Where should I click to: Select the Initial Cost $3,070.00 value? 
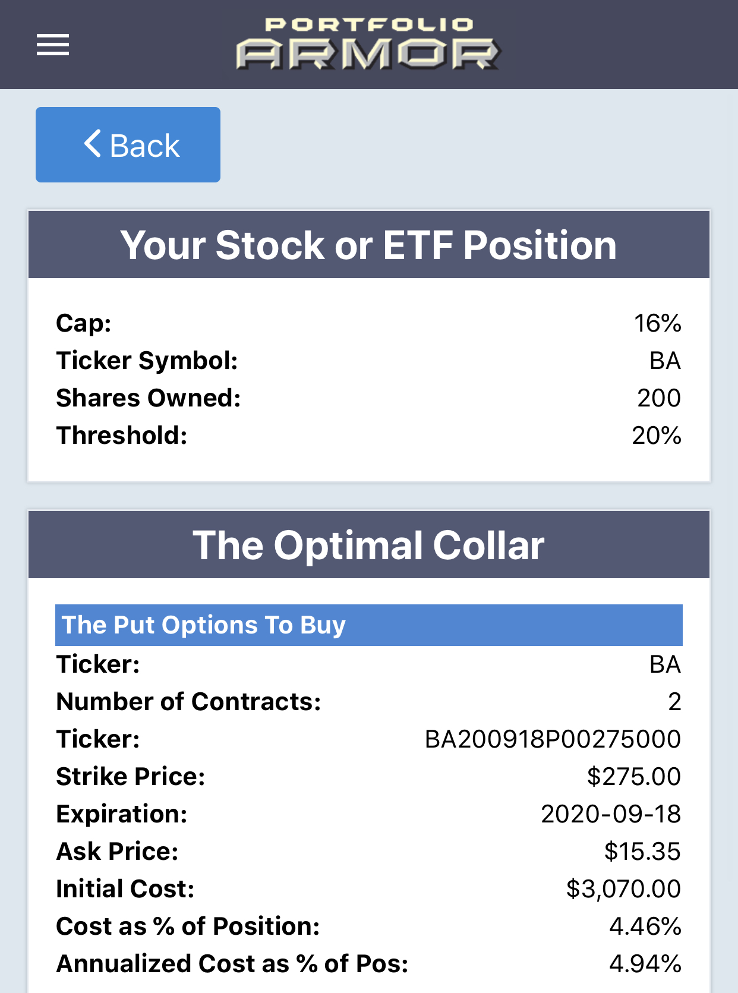coord(623,889)
